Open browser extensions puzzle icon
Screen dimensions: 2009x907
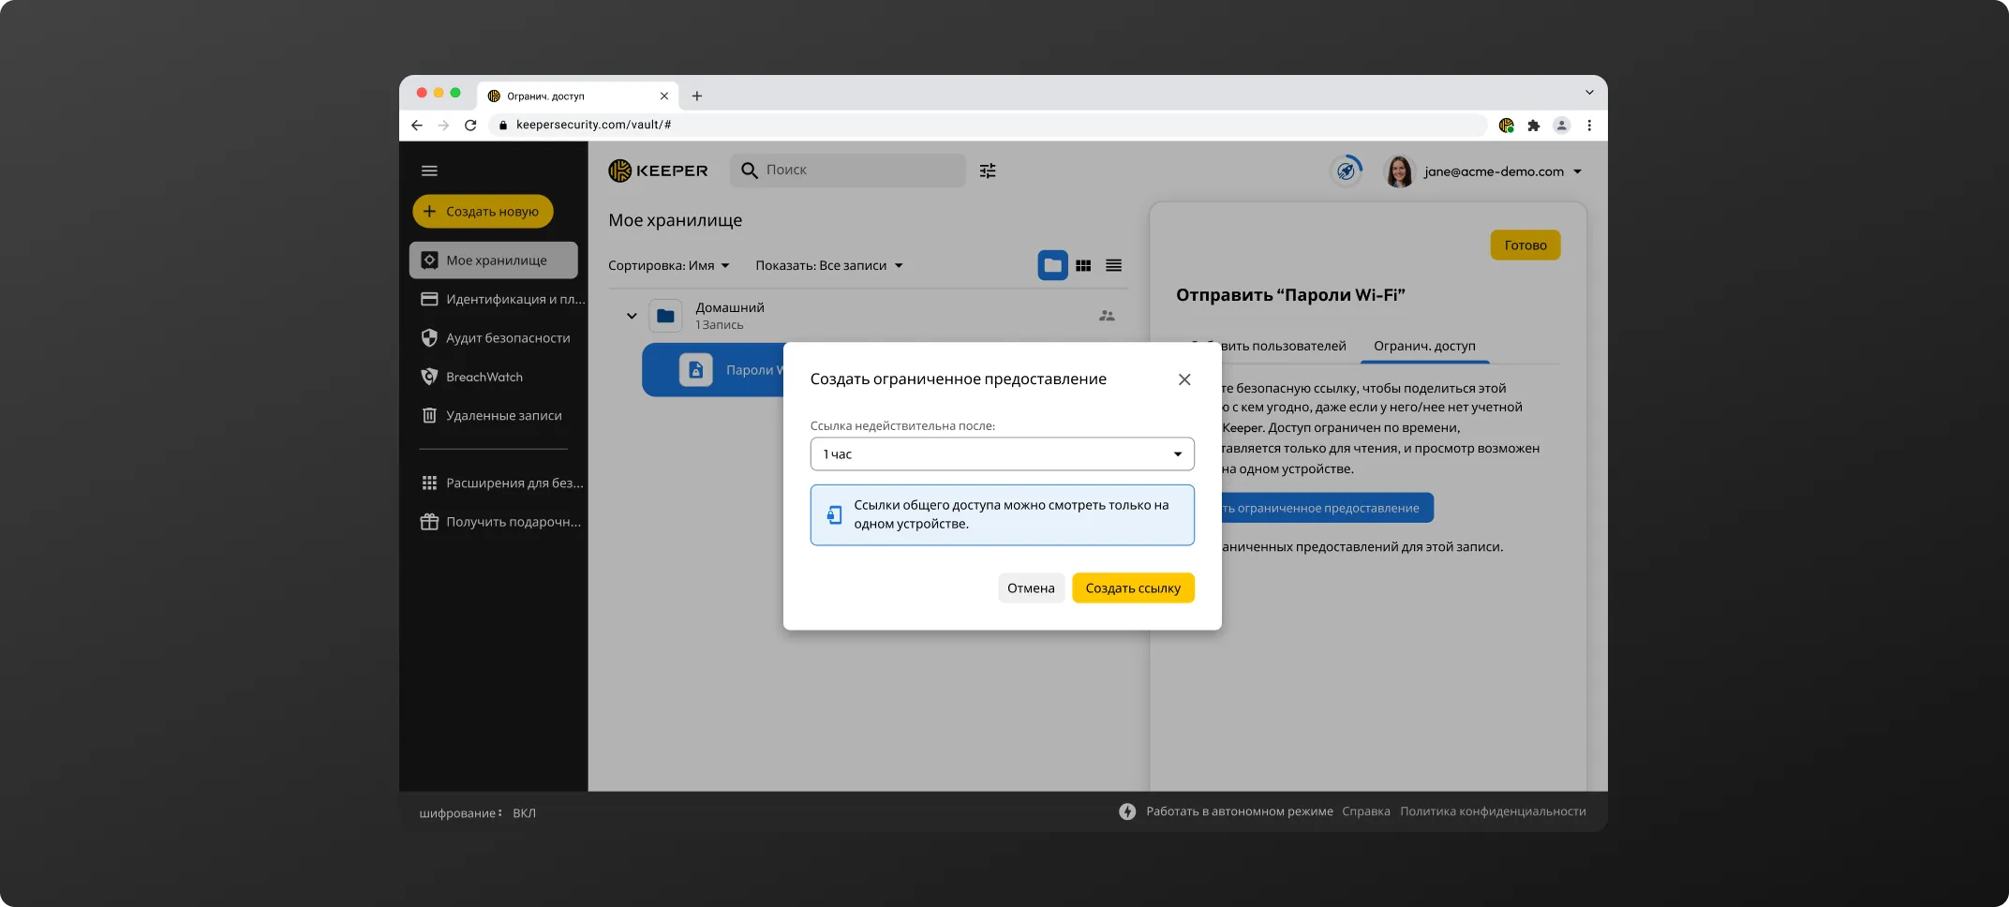pyautogui.click(x=1534, y=126)
